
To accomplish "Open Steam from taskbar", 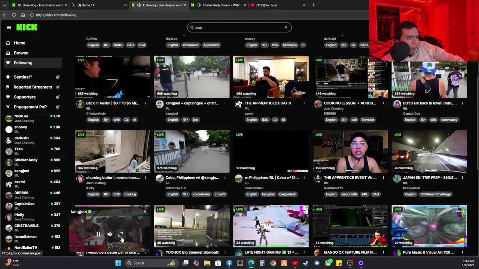I will coord(306,263).
